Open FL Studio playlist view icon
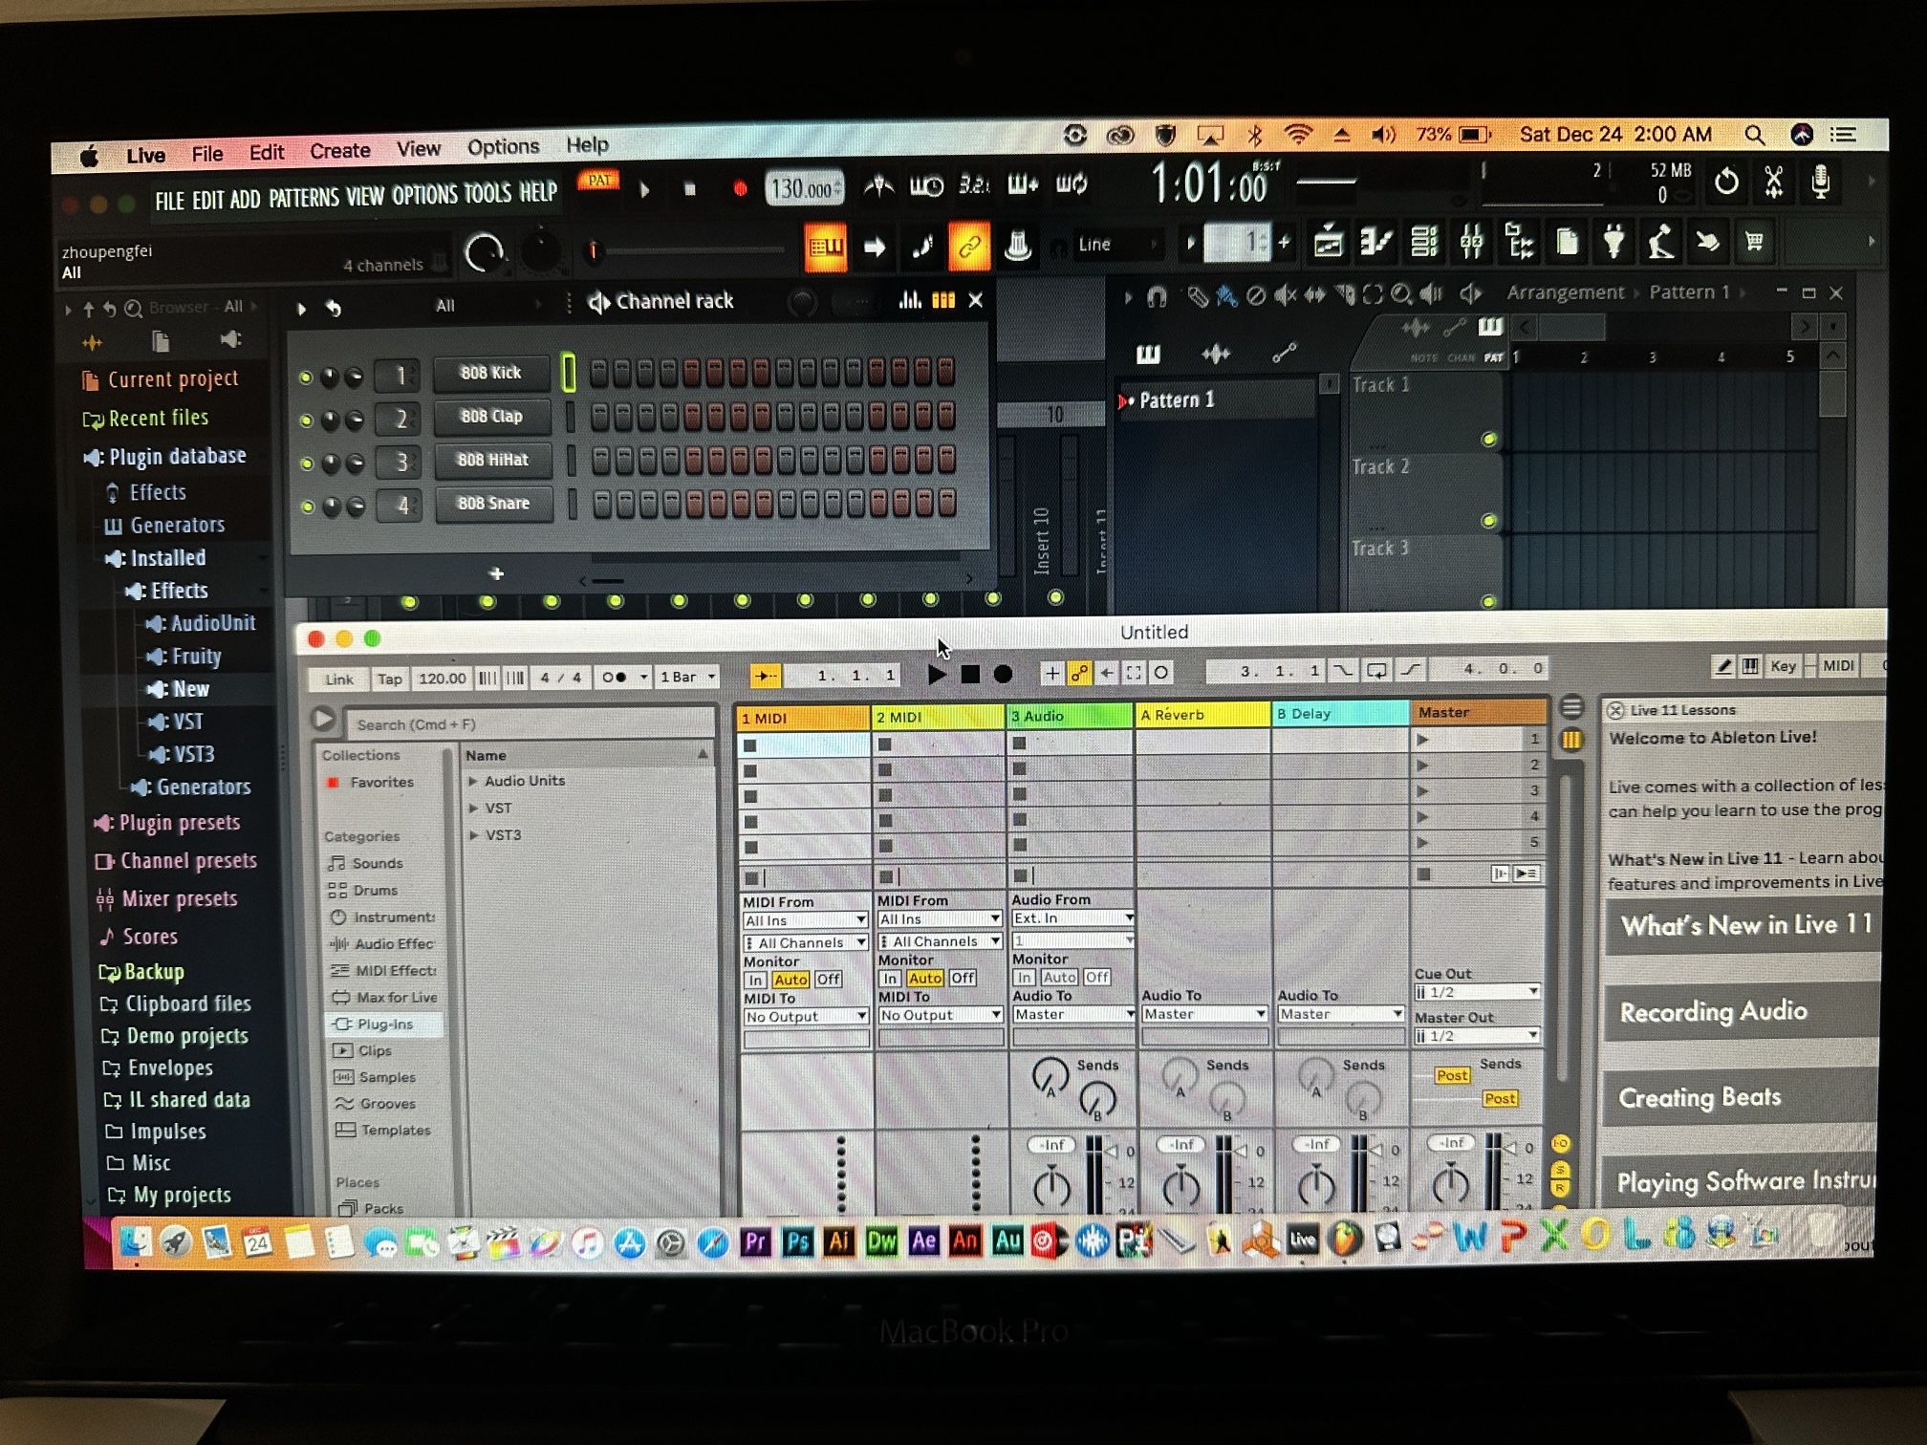Viewport: 1927px width, 1445px height. pos(1328,242)
